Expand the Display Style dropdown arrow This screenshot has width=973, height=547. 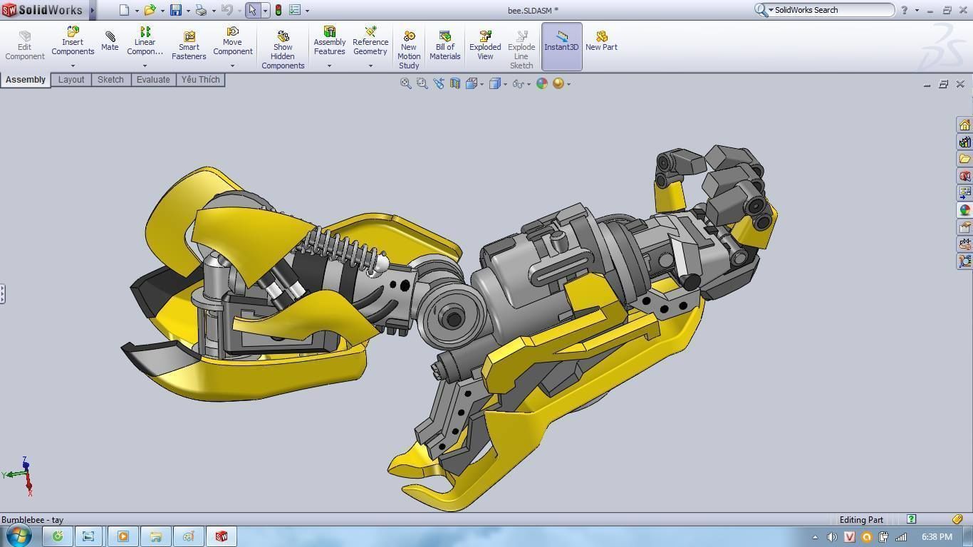click(506, 84)
